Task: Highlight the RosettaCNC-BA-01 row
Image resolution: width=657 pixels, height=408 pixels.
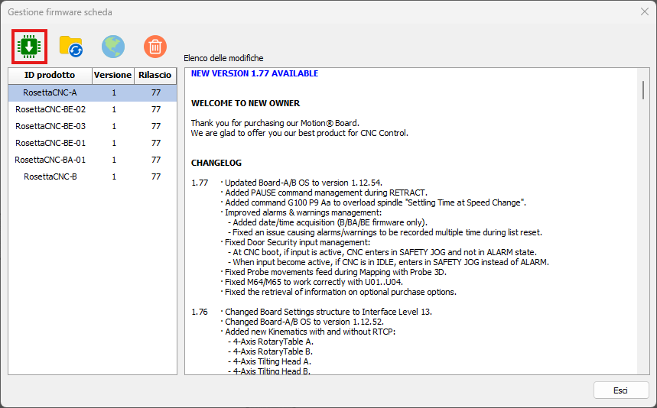Action: click(x=50, y=160)
